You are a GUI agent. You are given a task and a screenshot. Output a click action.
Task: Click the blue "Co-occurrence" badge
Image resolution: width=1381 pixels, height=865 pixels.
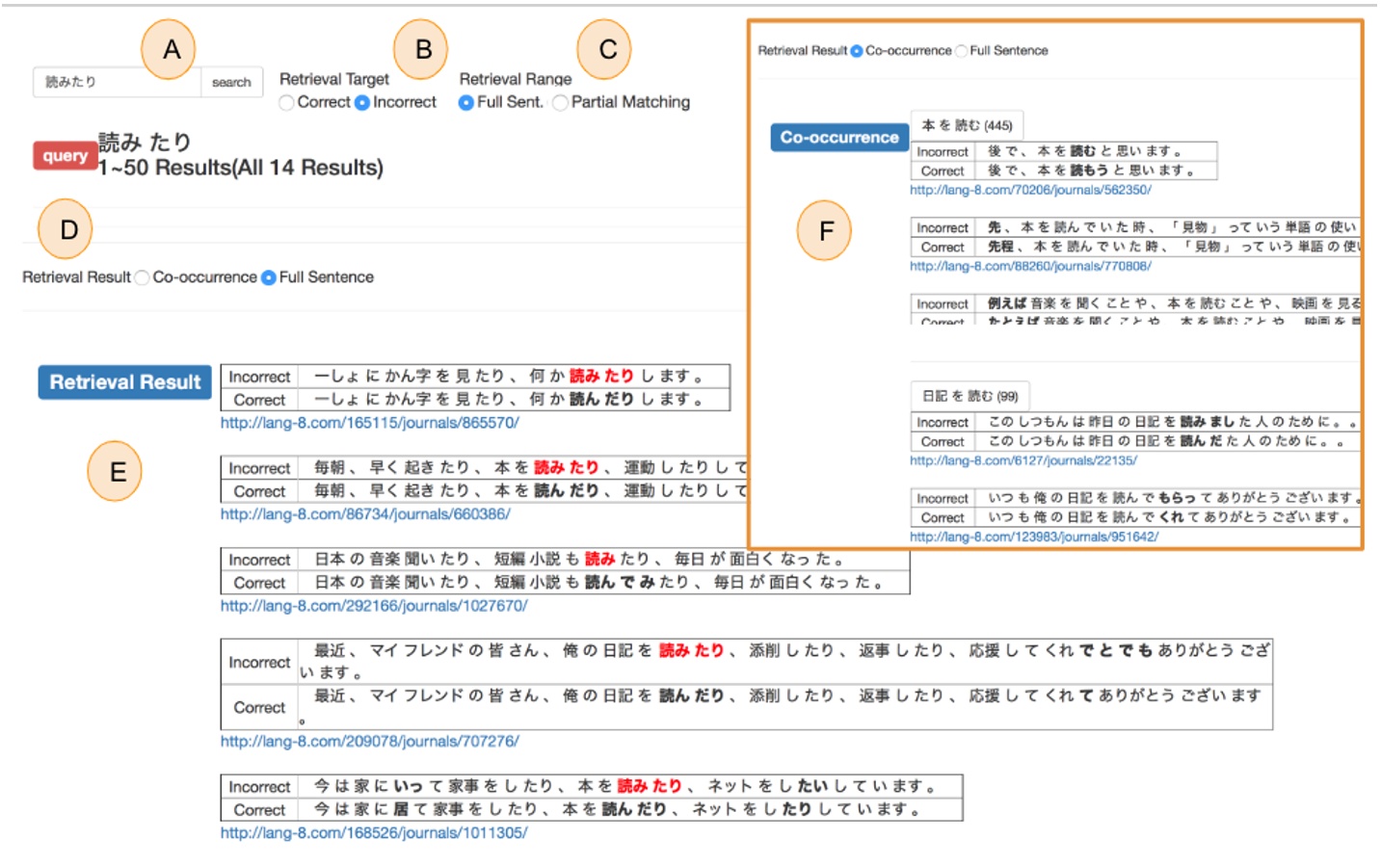click(x=838, y=138)
